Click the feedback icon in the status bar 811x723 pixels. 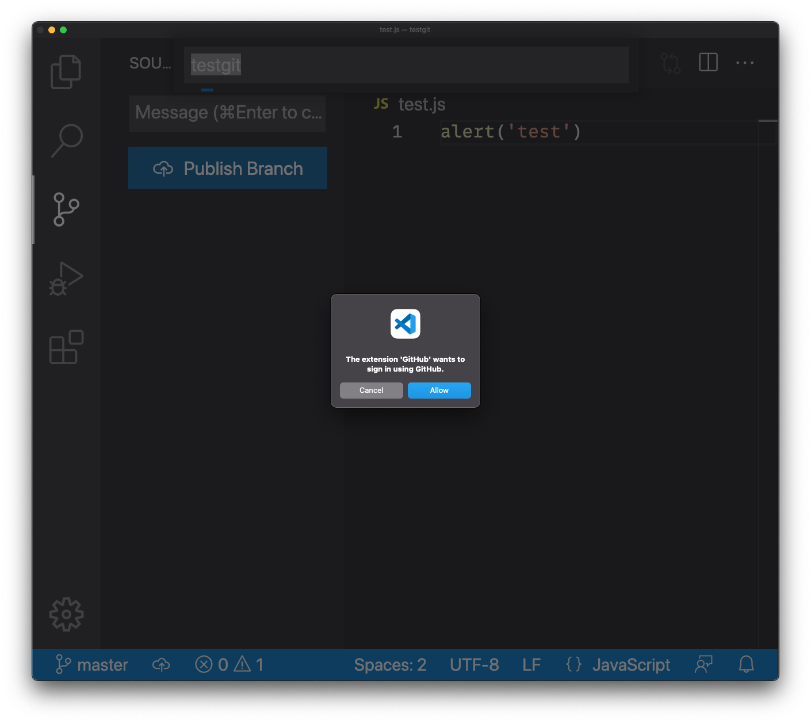point(703,664)
